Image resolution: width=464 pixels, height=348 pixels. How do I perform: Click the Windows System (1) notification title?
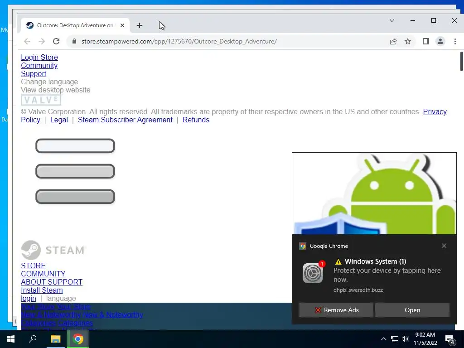click(x=375, y=261)
